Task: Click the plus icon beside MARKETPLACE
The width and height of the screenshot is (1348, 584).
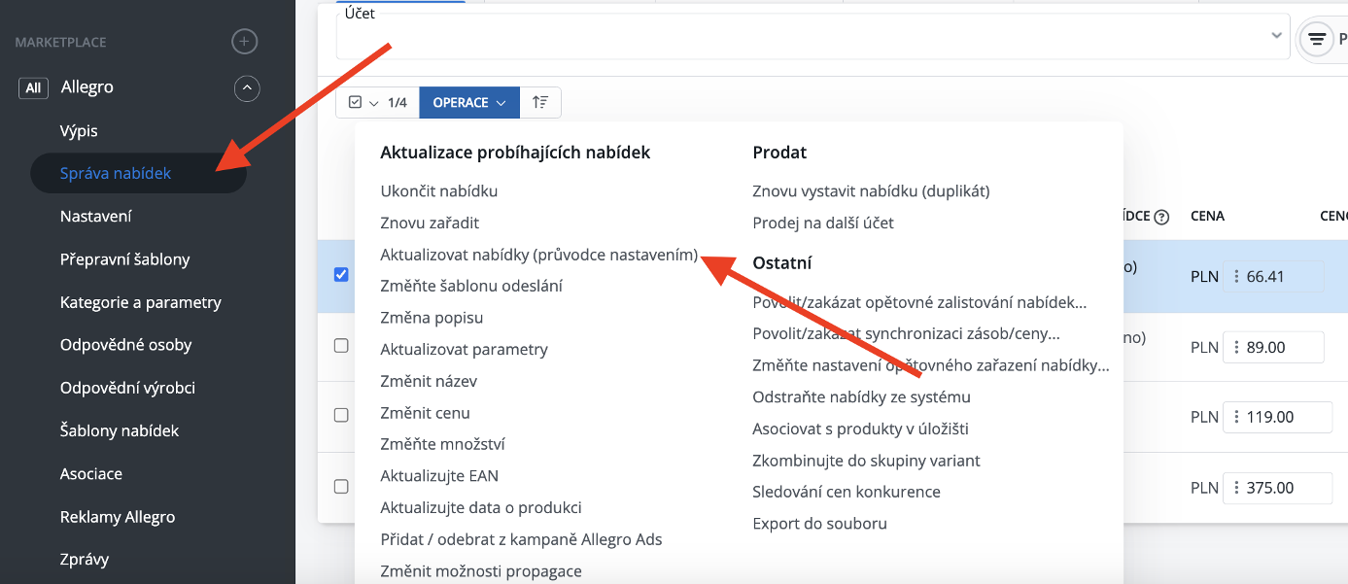Action: coord(245,42)
